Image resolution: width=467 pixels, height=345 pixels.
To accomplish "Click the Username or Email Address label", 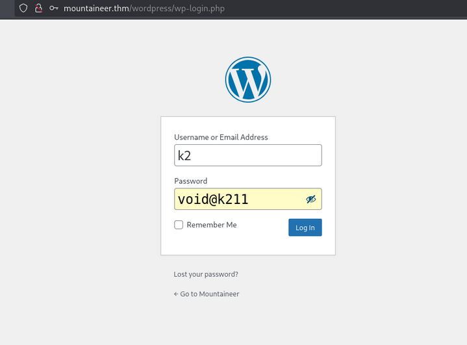I will click(221, 137).
